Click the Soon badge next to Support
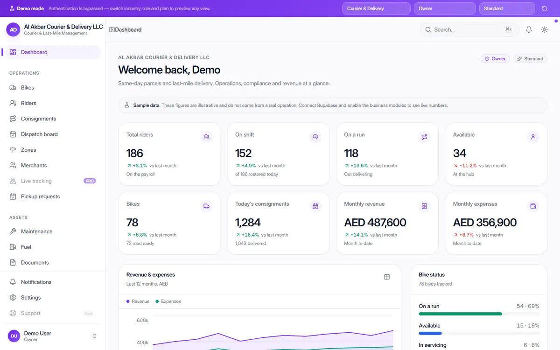Image resolution: width=560 pixels, height=350 pixels. [x=89, y=313]
